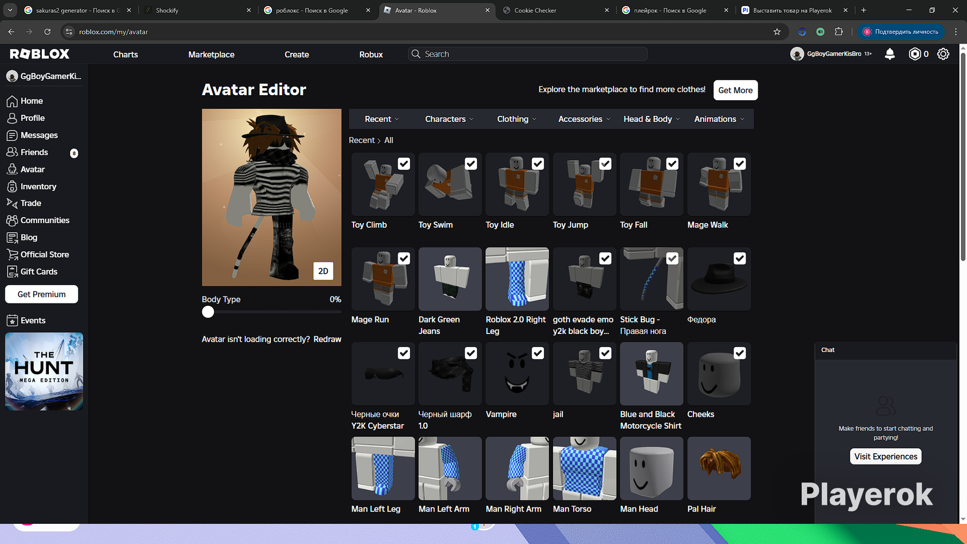Viewport: 967px width, 544px height.
Task: Click the Get More button
Action: coord(735,90)
